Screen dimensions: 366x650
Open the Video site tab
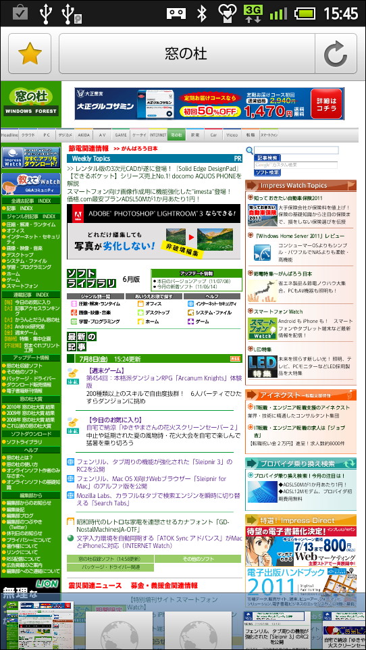232,134
